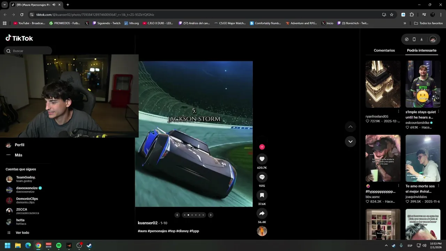Click the #disney hashtag
Screen dimensions: 446x251
[182, 231]
